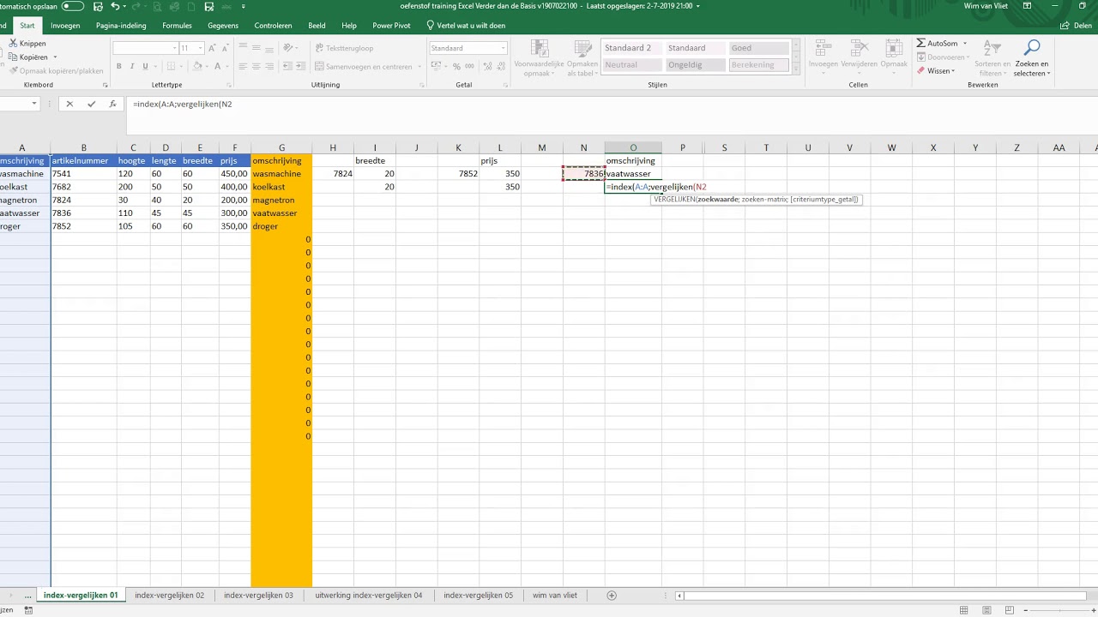Open the Gegevens ribbon tab

(x=223, y=26)
